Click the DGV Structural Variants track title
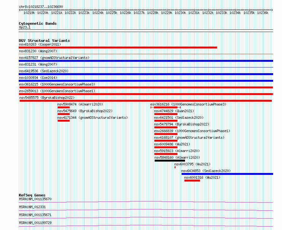This screenshot has width=282, height=230. pos(44,41)
